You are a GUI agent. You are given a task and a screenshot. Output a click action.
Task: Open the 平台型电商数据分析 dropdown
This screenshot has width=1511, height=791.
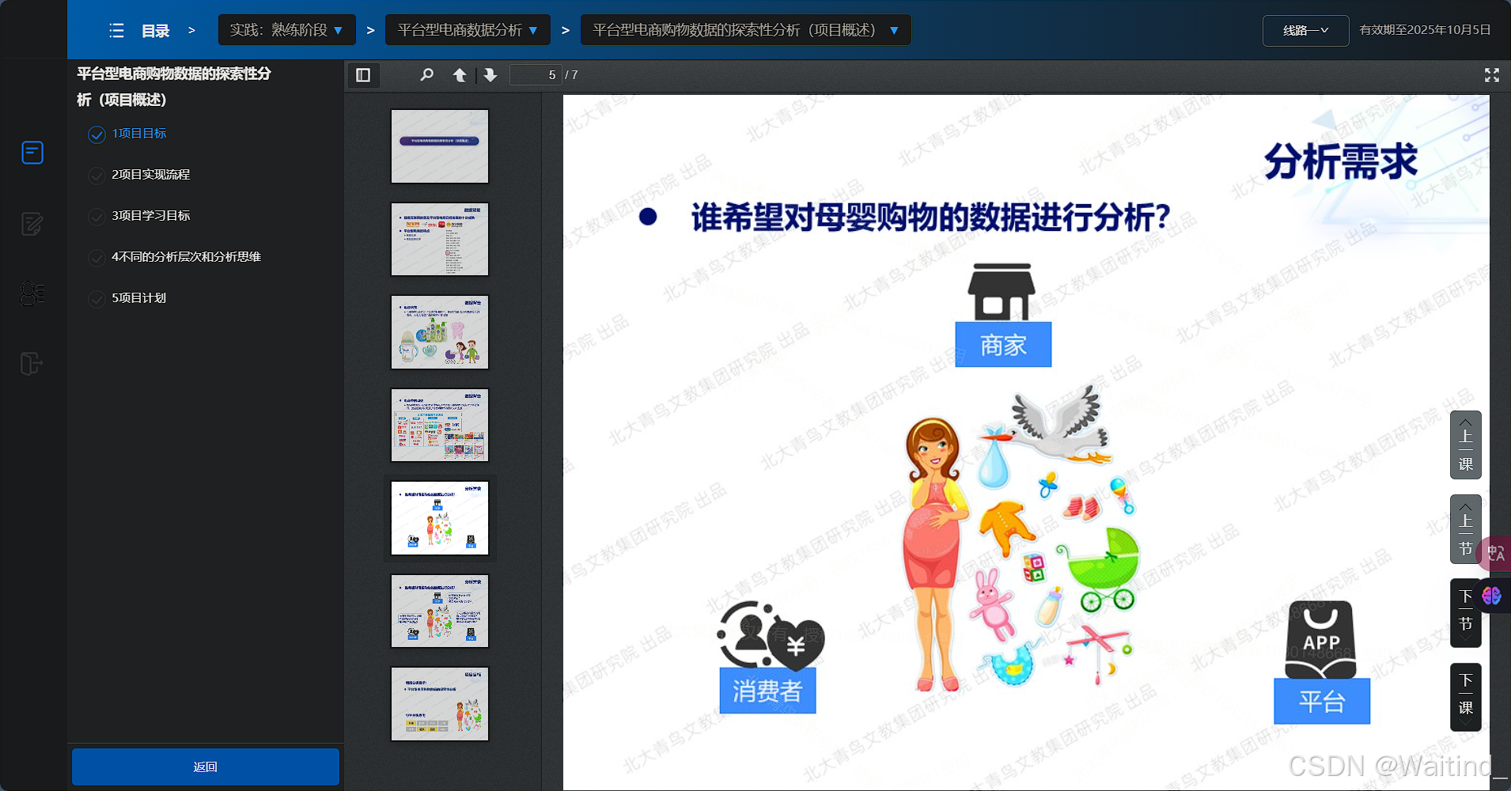(x=468, y=30)
